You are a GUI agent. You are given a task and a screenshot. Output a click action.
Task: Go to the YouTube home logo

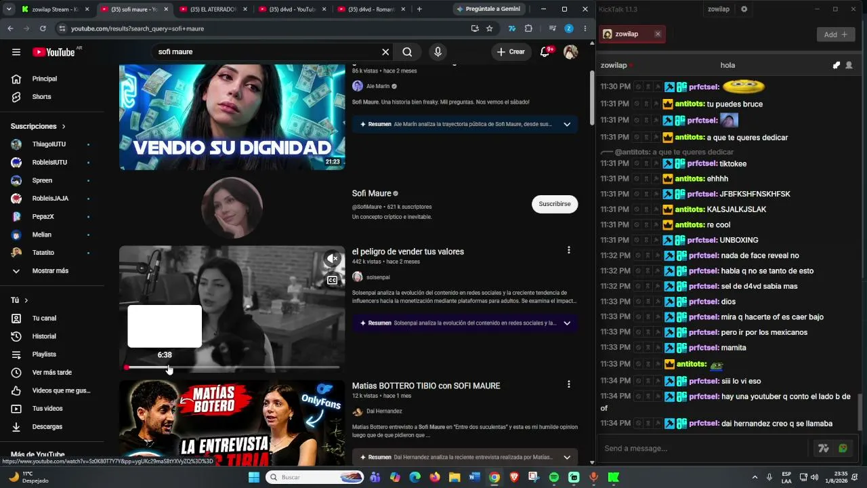(54, 52)
